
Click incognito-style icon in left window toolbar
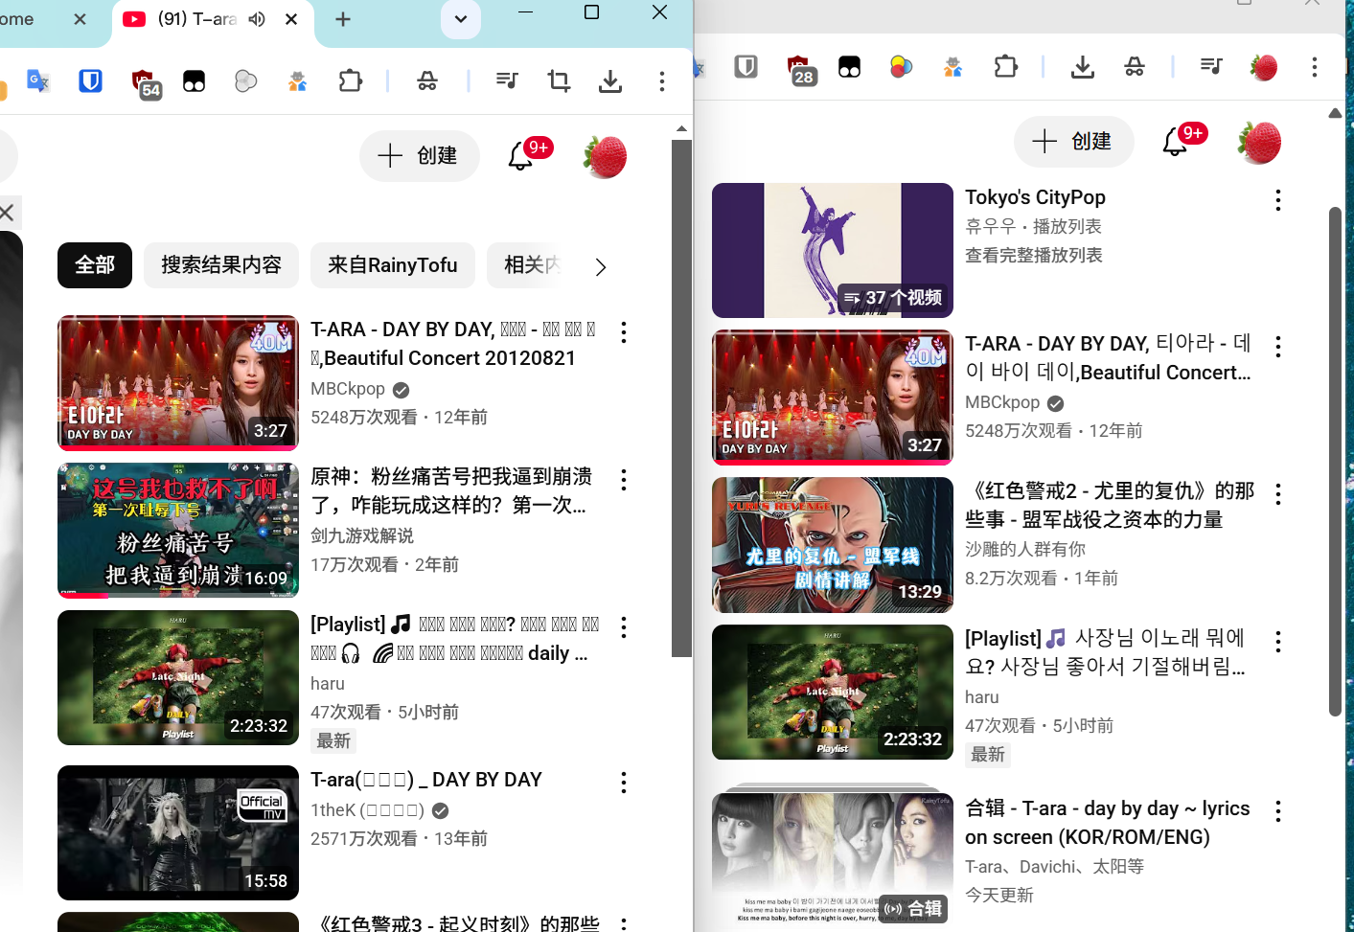[427, 81]
